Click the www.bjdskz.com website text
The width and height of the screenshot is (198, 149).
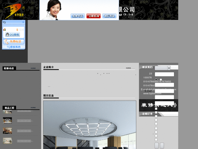[152, 94]
